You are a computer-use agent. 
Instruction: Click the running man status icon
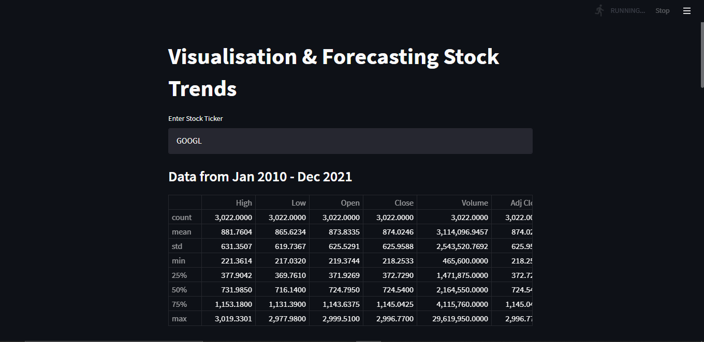point(598,10)
